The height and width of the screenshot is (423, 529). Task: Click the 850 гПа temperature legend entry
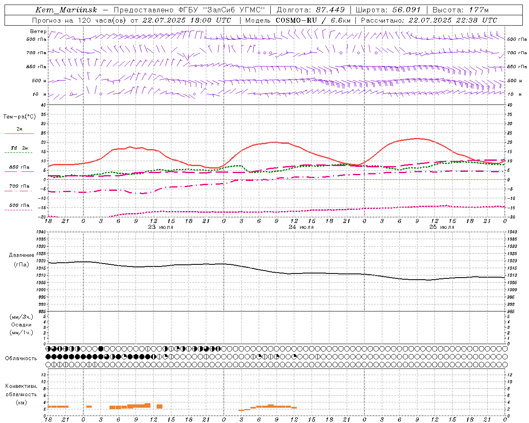tap(19, 167)
